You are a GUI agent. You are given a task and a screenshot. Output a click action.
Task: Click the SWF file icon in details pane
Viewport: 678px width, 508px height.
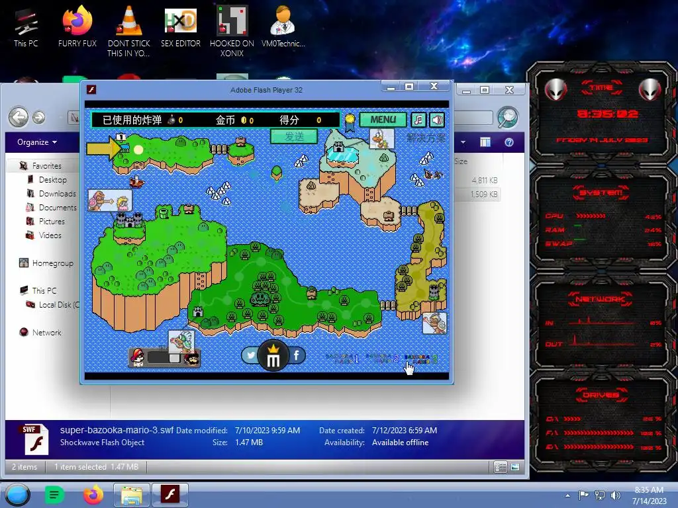[x=34, y=439]
